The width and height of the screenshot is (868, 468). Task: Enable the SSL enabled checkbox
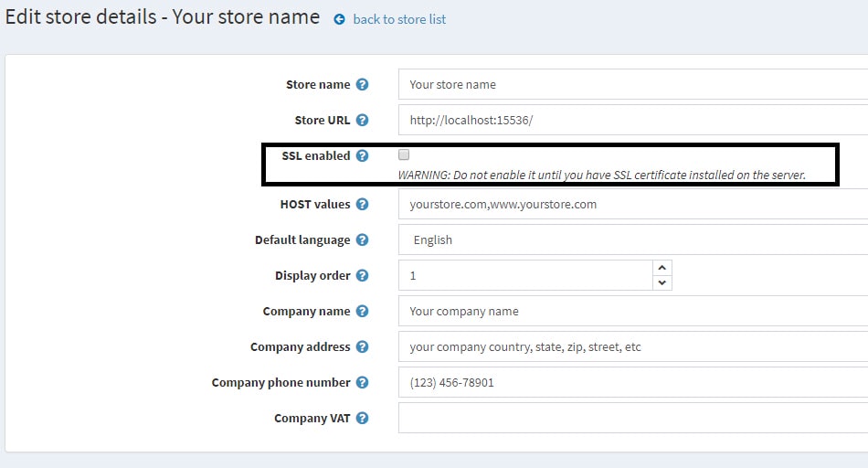(404, 154)
